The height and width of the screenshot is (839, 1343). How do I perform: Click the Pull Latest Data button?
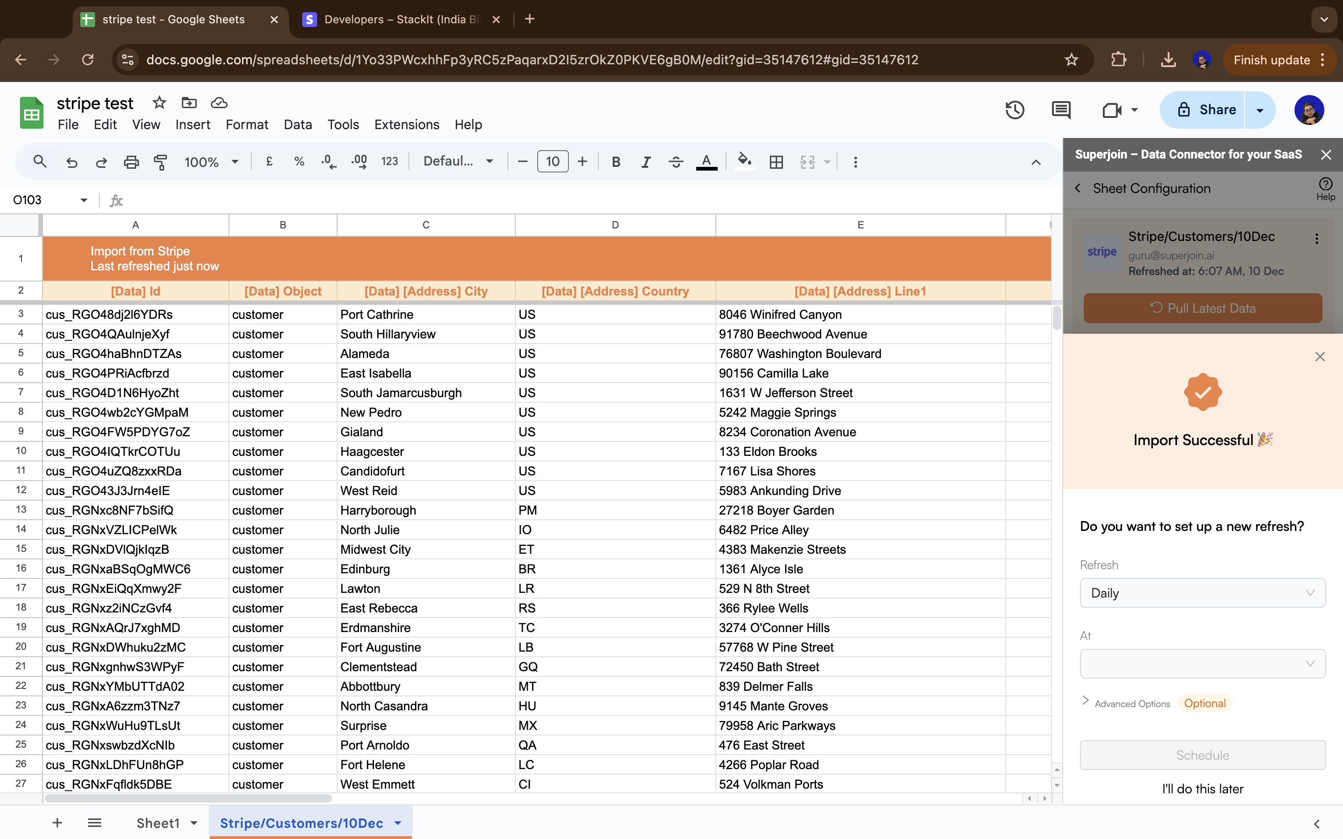[x=1202, y=308]
